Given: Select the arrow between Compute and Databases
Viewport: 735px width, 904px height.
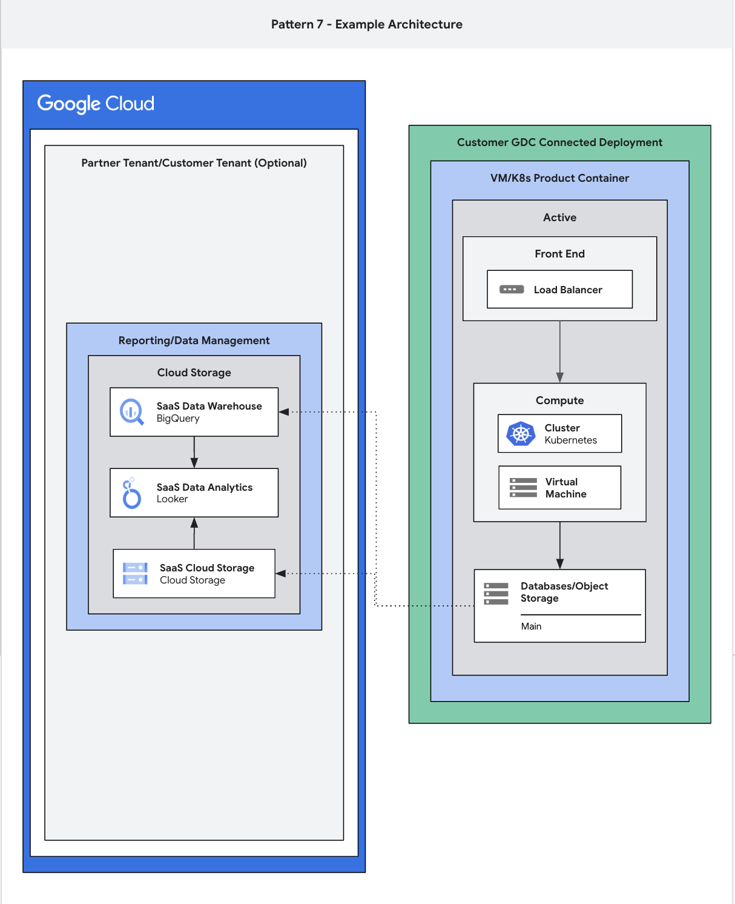Looking at the screenshot, I should [560, 545].
